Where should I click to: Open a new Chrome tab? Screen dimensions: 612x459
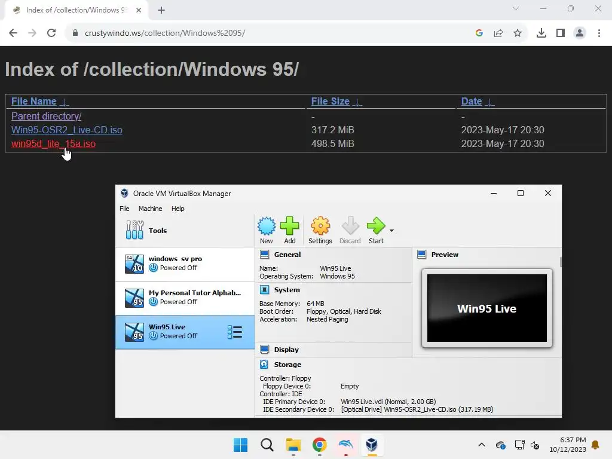[161, 10]
